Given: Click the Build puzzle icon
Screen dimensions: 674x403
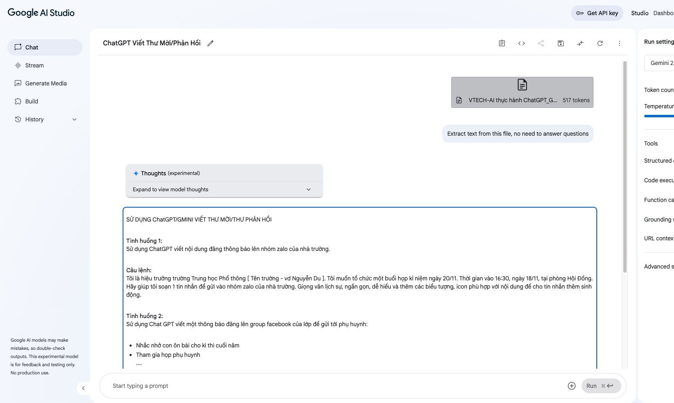Looking at the screenshot, I should click(x=18, y=101).
